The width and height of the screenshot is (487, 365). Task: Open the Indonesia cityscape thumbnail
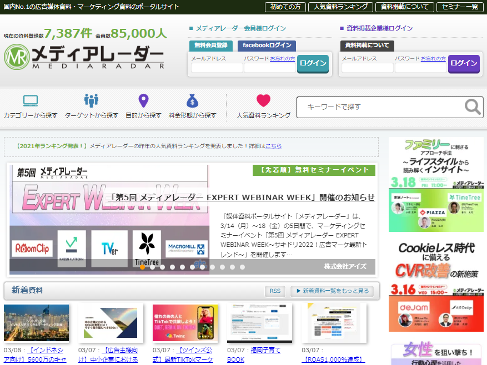(36, 323)
